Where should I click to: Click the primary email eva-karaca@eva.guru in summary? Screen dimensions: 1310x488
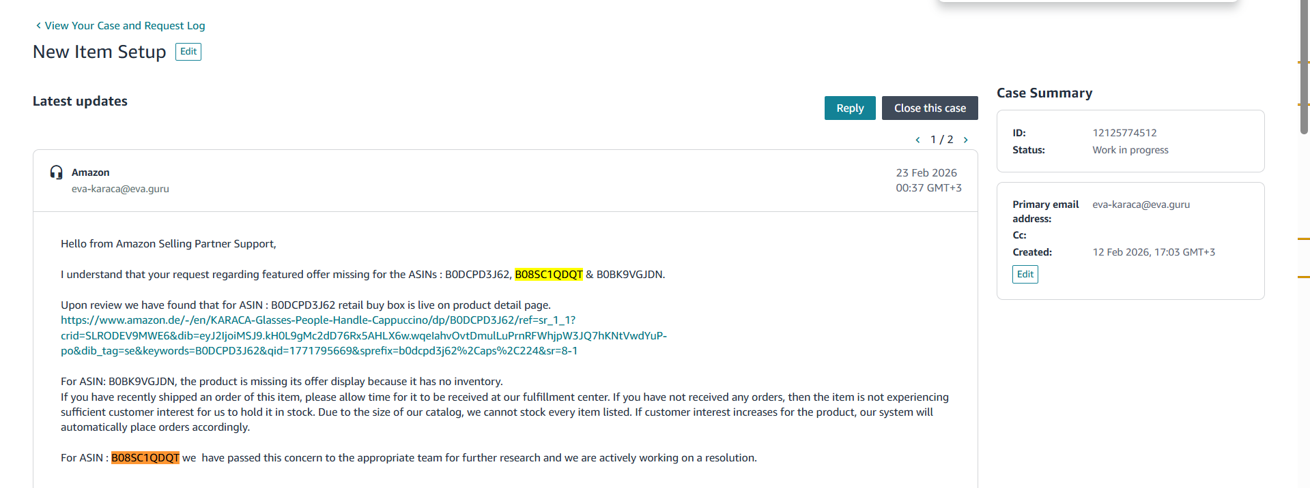tap(1141, 204)
